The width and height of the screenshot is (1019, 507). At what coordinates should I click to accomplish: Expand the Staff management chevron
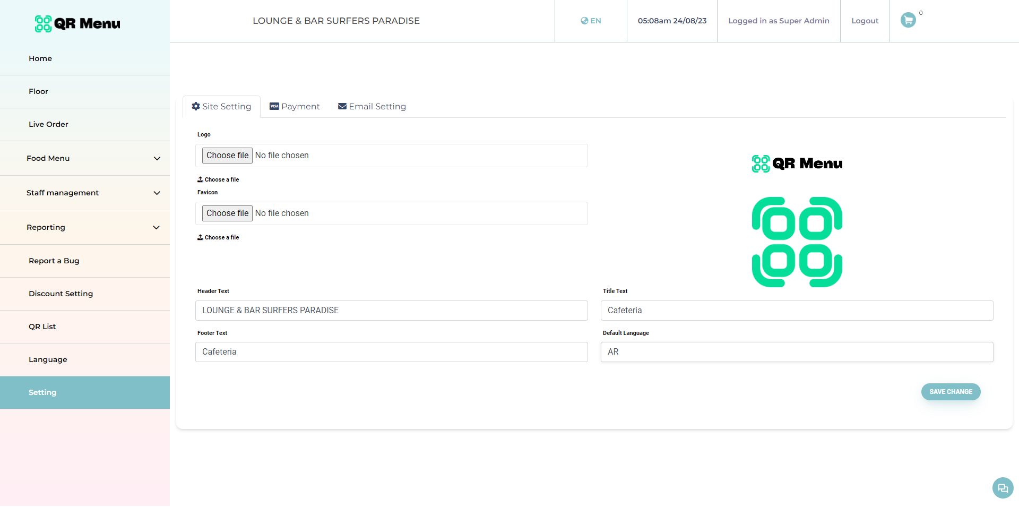point(157,193)
